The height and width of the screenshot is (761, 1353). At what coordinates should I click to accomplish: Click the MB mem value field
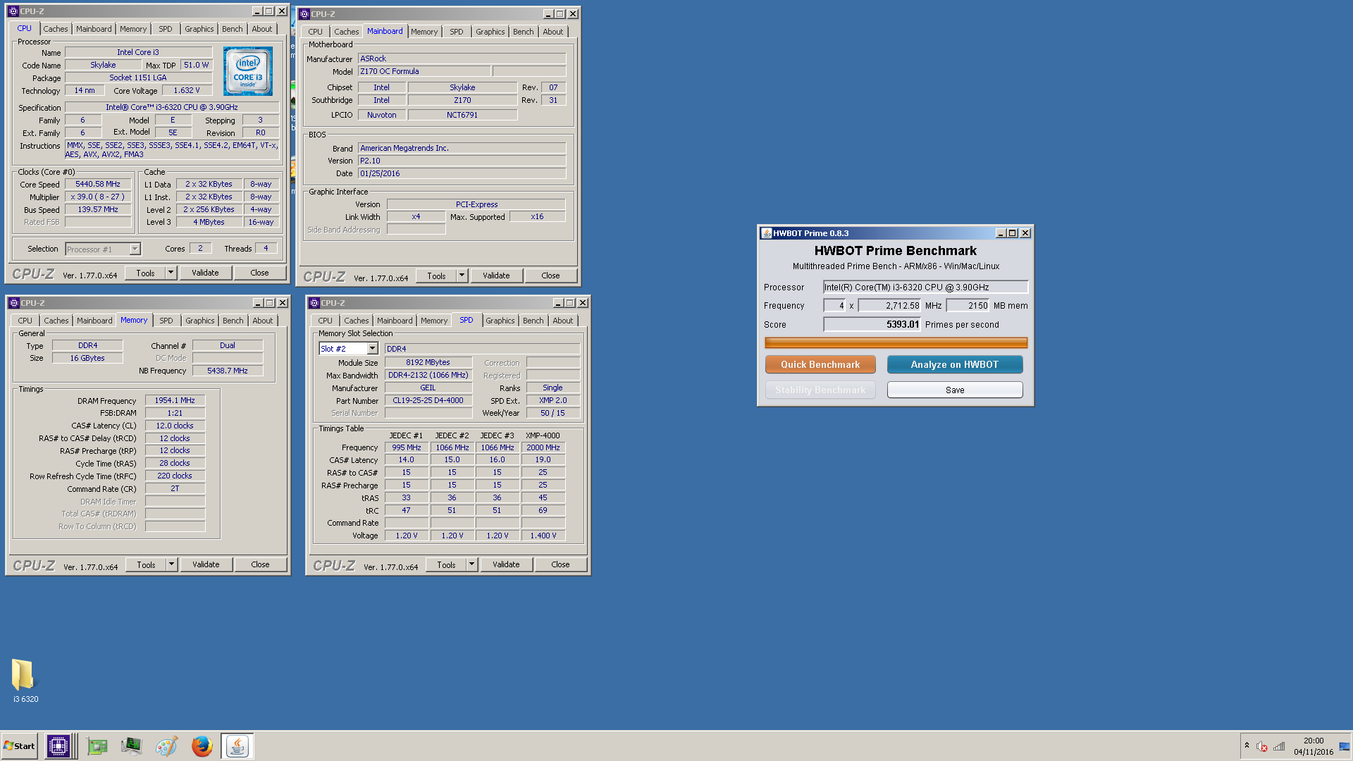[x=968, y=305]
